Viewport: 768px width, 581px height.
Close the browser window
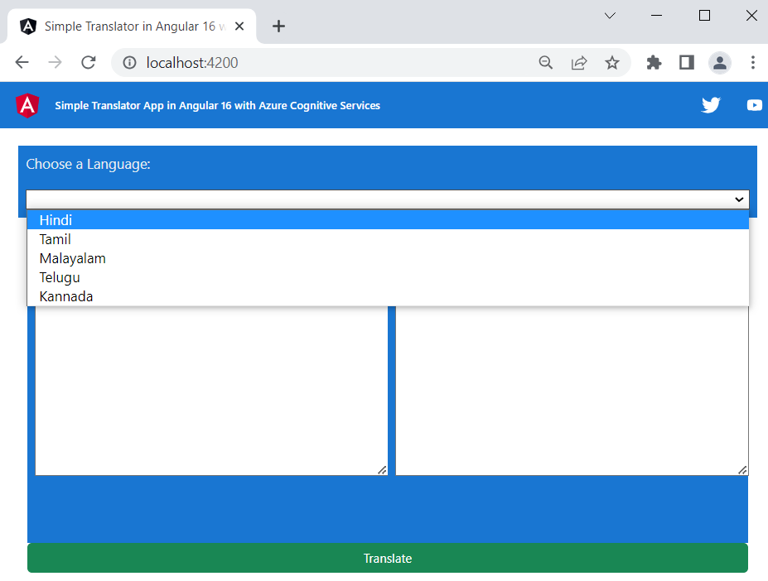click(x=751, y=16)
